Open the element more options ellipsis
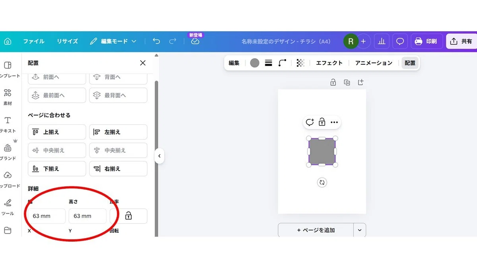477x268 pixels. click(x=334, y=122)
